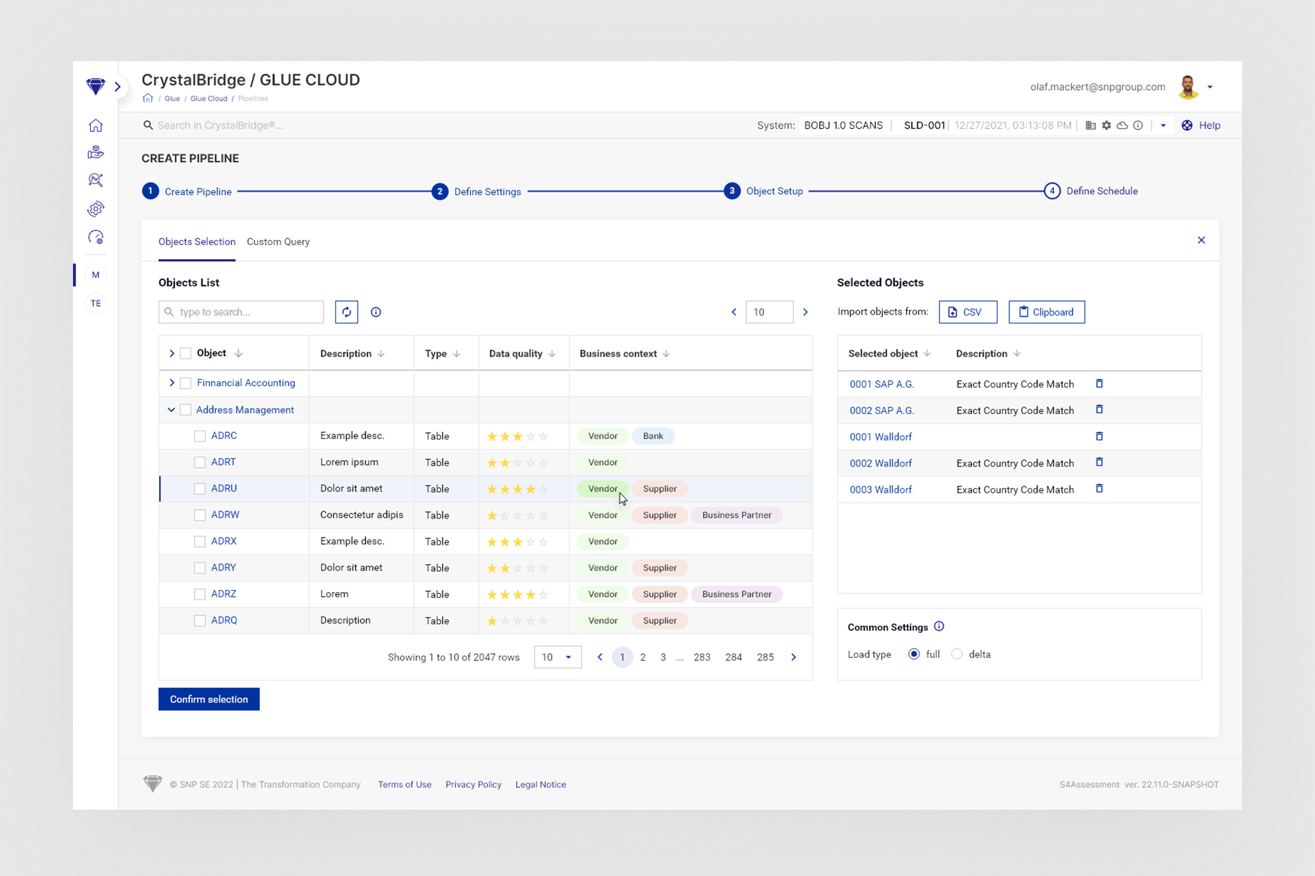Image resolution: width=1315 pixels, height=876 pixels.
Task: Check the ADRC object checkbox
Action: coord(200,436)
